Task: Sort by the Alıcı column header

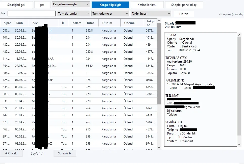Action: point(43,23)
